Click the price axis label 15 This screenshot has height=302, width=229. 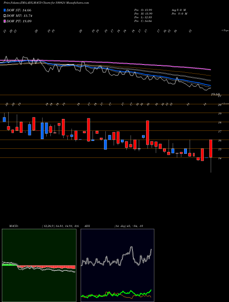point(219,149)
